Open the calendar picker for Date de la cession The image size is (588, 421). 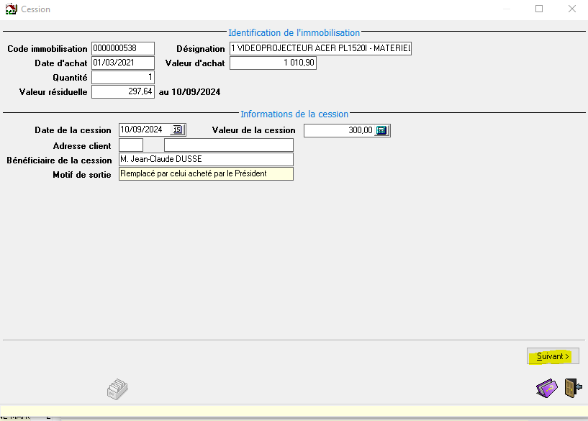[177, 130]
